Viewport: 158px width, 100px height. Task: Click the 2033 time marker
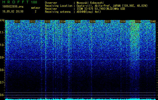(47, 21)
